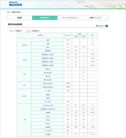Click the kg unit cell
The height and width of the screenshot is (138, 126).
point(92,43)
